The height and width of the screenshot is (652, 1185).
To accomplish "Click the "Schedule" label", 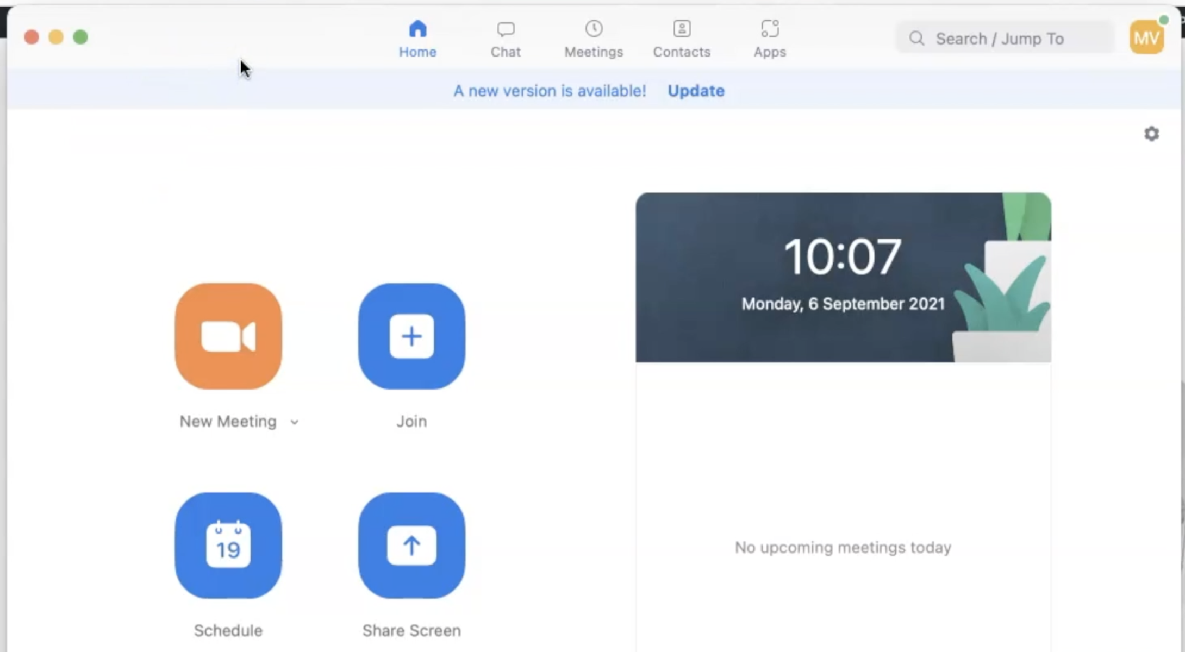I will click(x=228, y=631).
